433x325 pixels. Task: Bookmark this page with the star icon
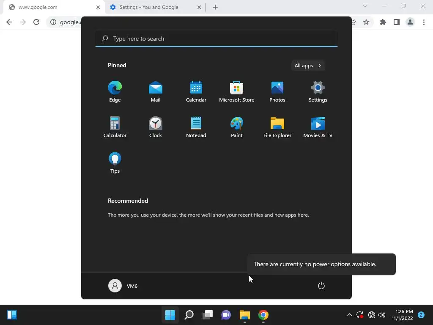point(366,22)
